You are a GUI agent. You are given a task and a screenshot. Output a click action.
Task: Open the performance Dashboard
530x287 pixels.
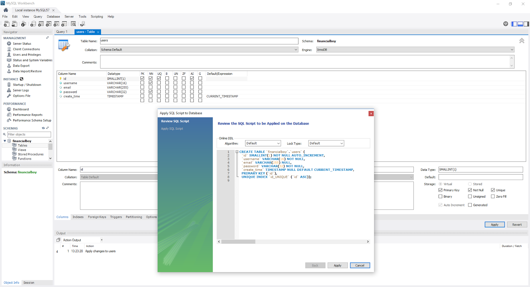coord(21,109)
